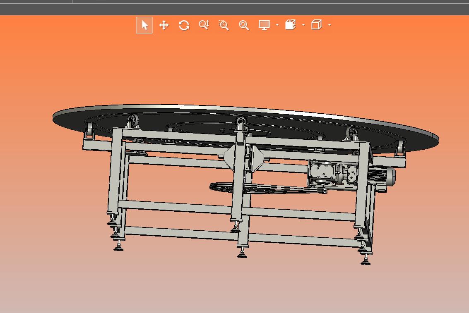Open the section view dropdown arrow
The height and width of the screenshot is (313, 469).
coord(303,25)
